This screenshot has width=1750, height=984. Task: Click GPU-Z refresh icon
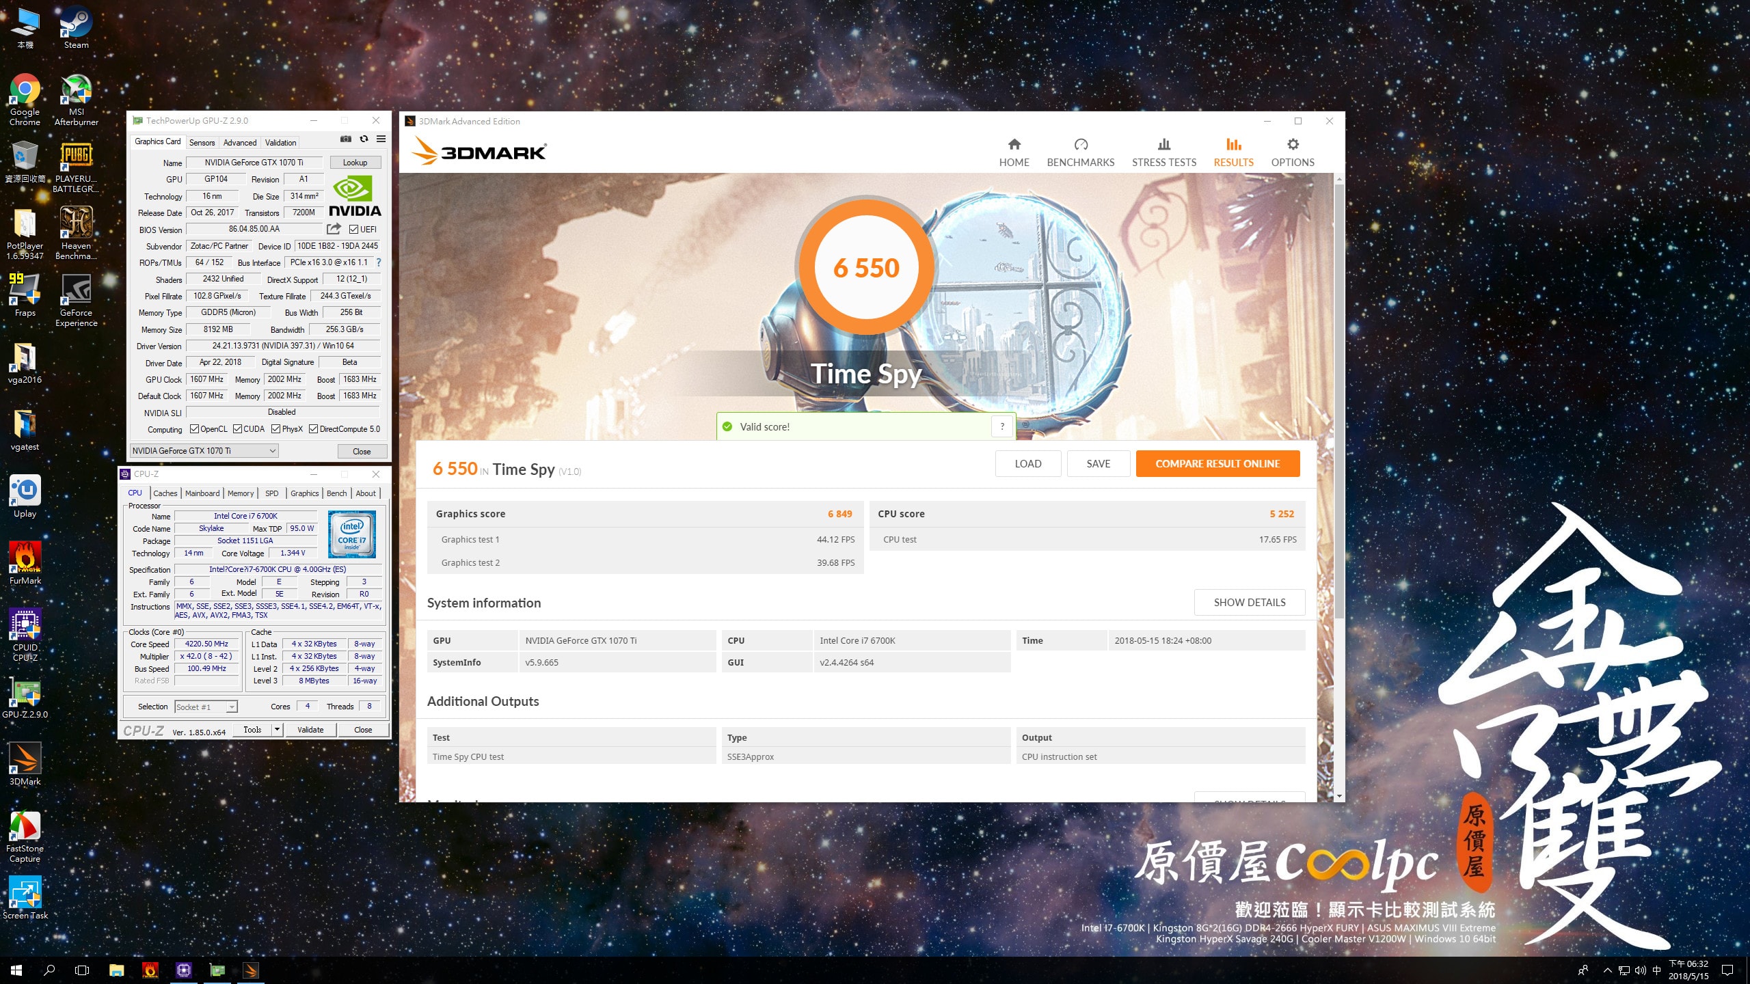[x=364, y=139]
